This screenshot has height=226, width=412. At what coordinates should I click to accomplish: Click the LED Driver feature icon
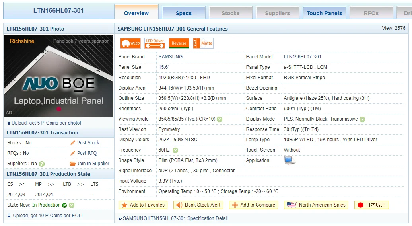tap(155, 43)
